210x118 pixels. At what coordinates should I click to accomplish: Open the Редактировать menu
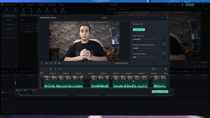pyautogui.click(x=31, y=5)
